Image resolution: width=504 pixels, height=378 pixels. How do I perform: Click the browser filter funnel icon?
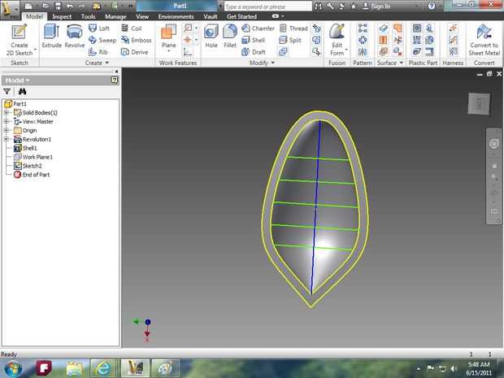[x=7, y=92]
